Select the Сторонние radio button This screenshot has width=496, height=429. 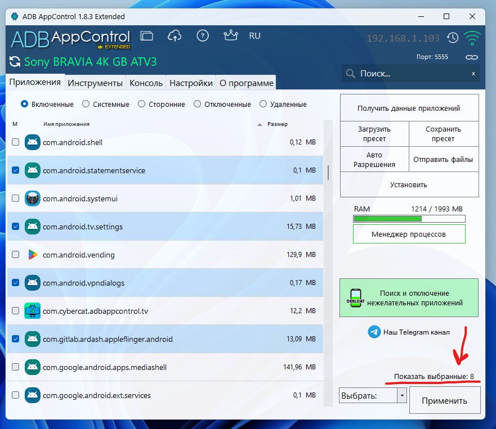(141, 104)
